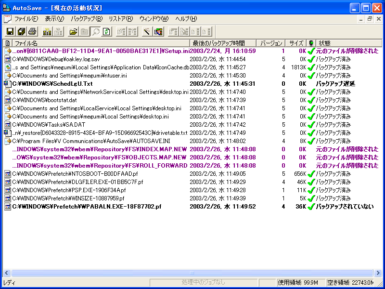Screen dimensions: 385x289
Task: Click the floppy disk save icon
Action: (x=10, y=31)
